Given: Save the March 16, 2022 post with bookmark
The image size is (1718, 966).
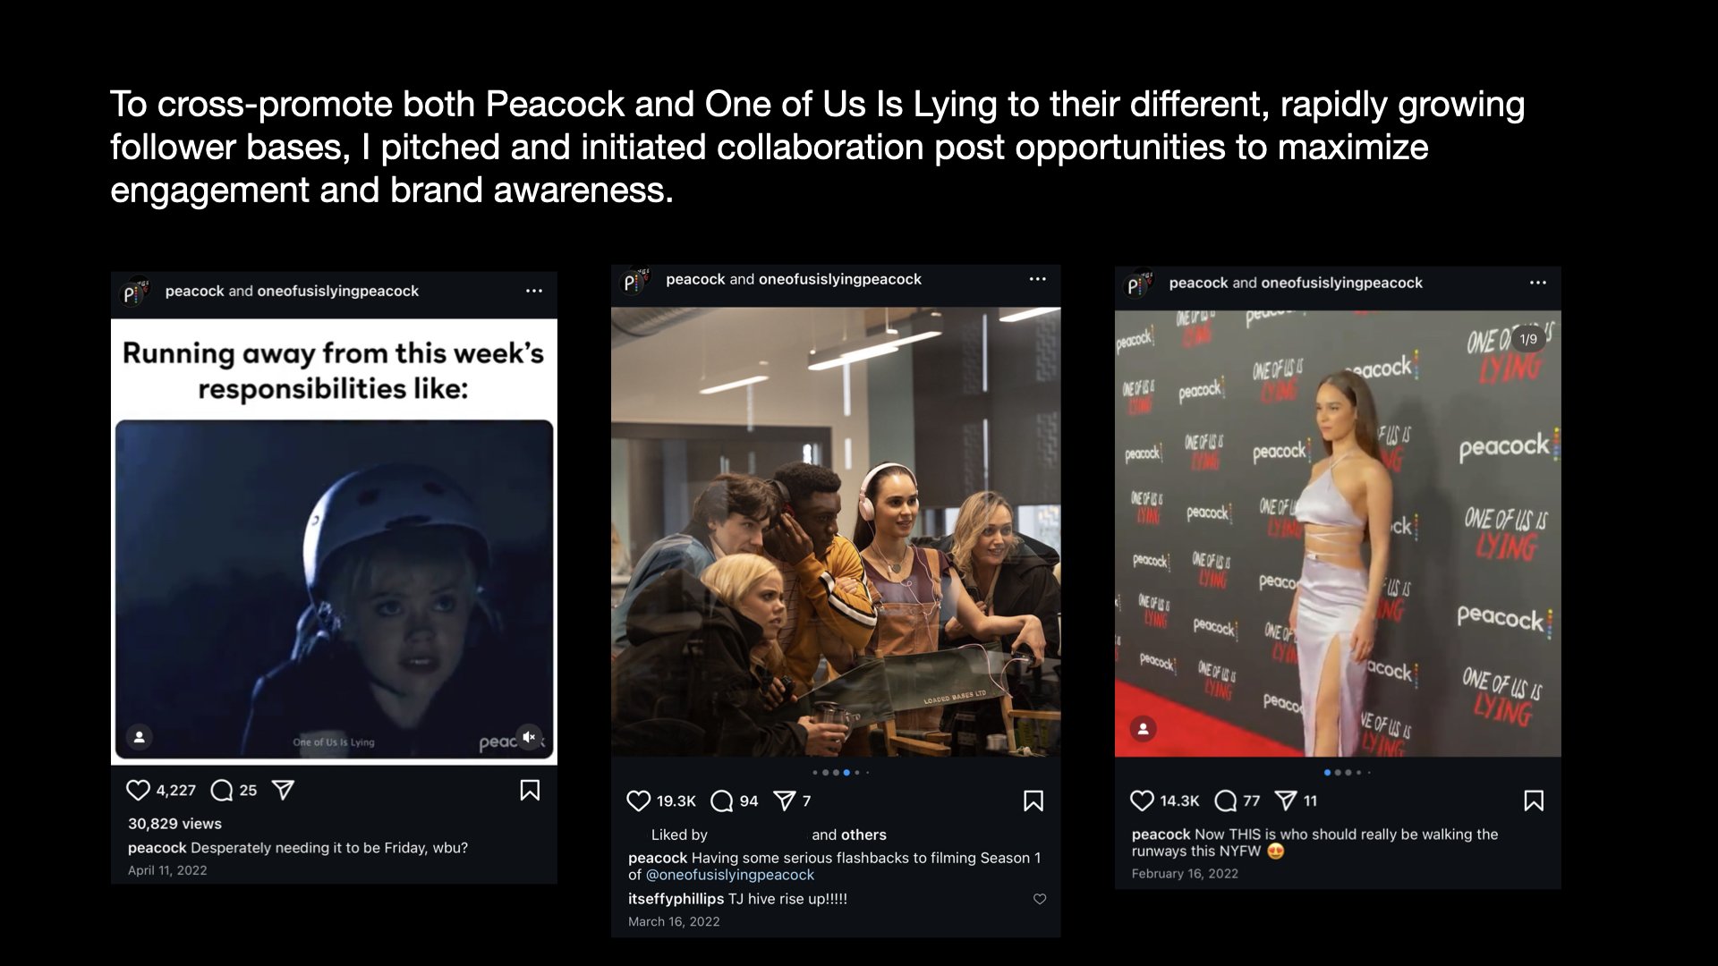Looking at the screenshot, I should pos(1033,801).
